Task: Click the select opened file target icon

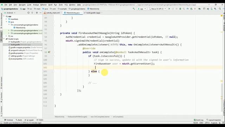Action: click(28, 13)
